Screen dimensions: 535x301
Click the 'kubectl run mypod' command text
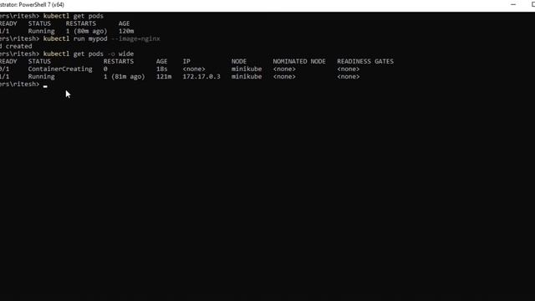click(75, 38)
